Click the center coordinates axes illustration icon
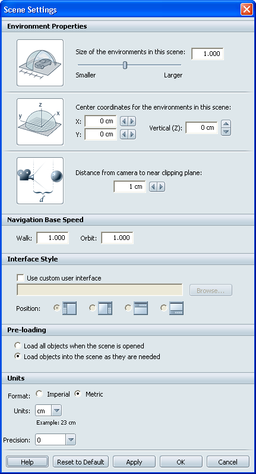 pyautogui.click(x=40, y=121)
